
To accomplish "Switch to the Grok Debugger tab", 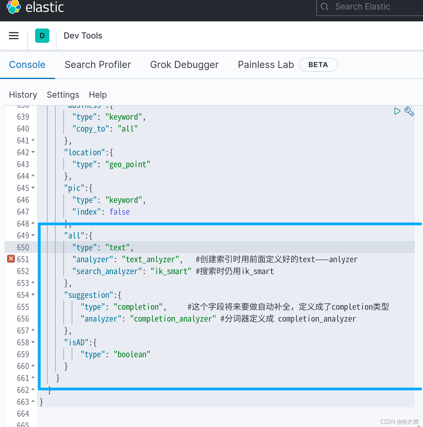I will tap(184, 65).
